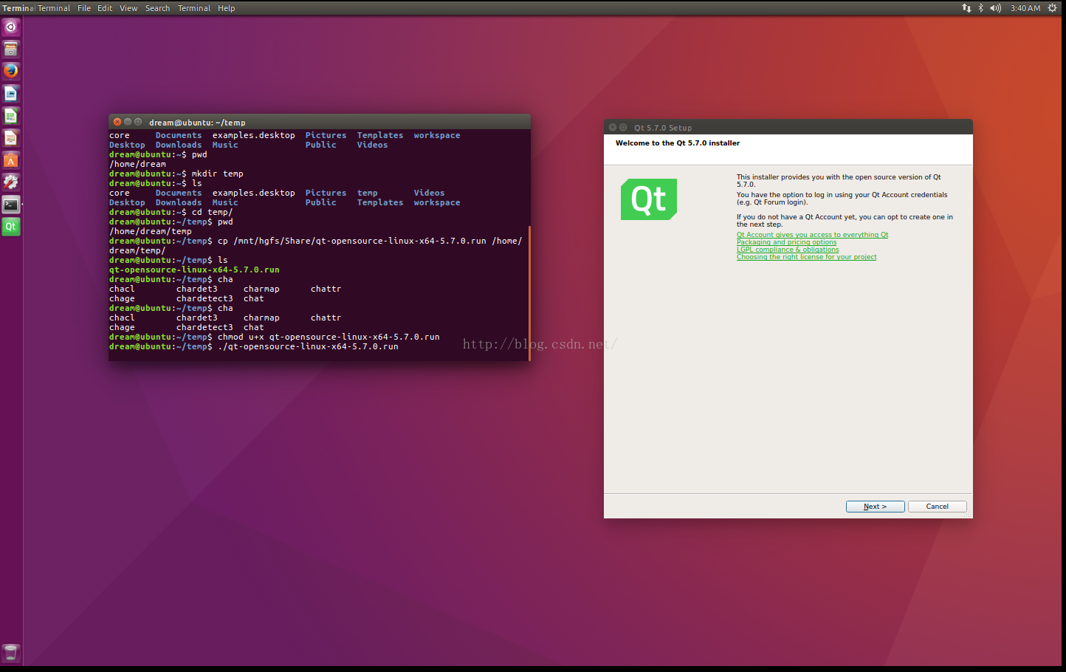The width and height of the screenshot is (1066, 672).
Task: Open the Trash at the dock bottom
Action: [11, 653]
